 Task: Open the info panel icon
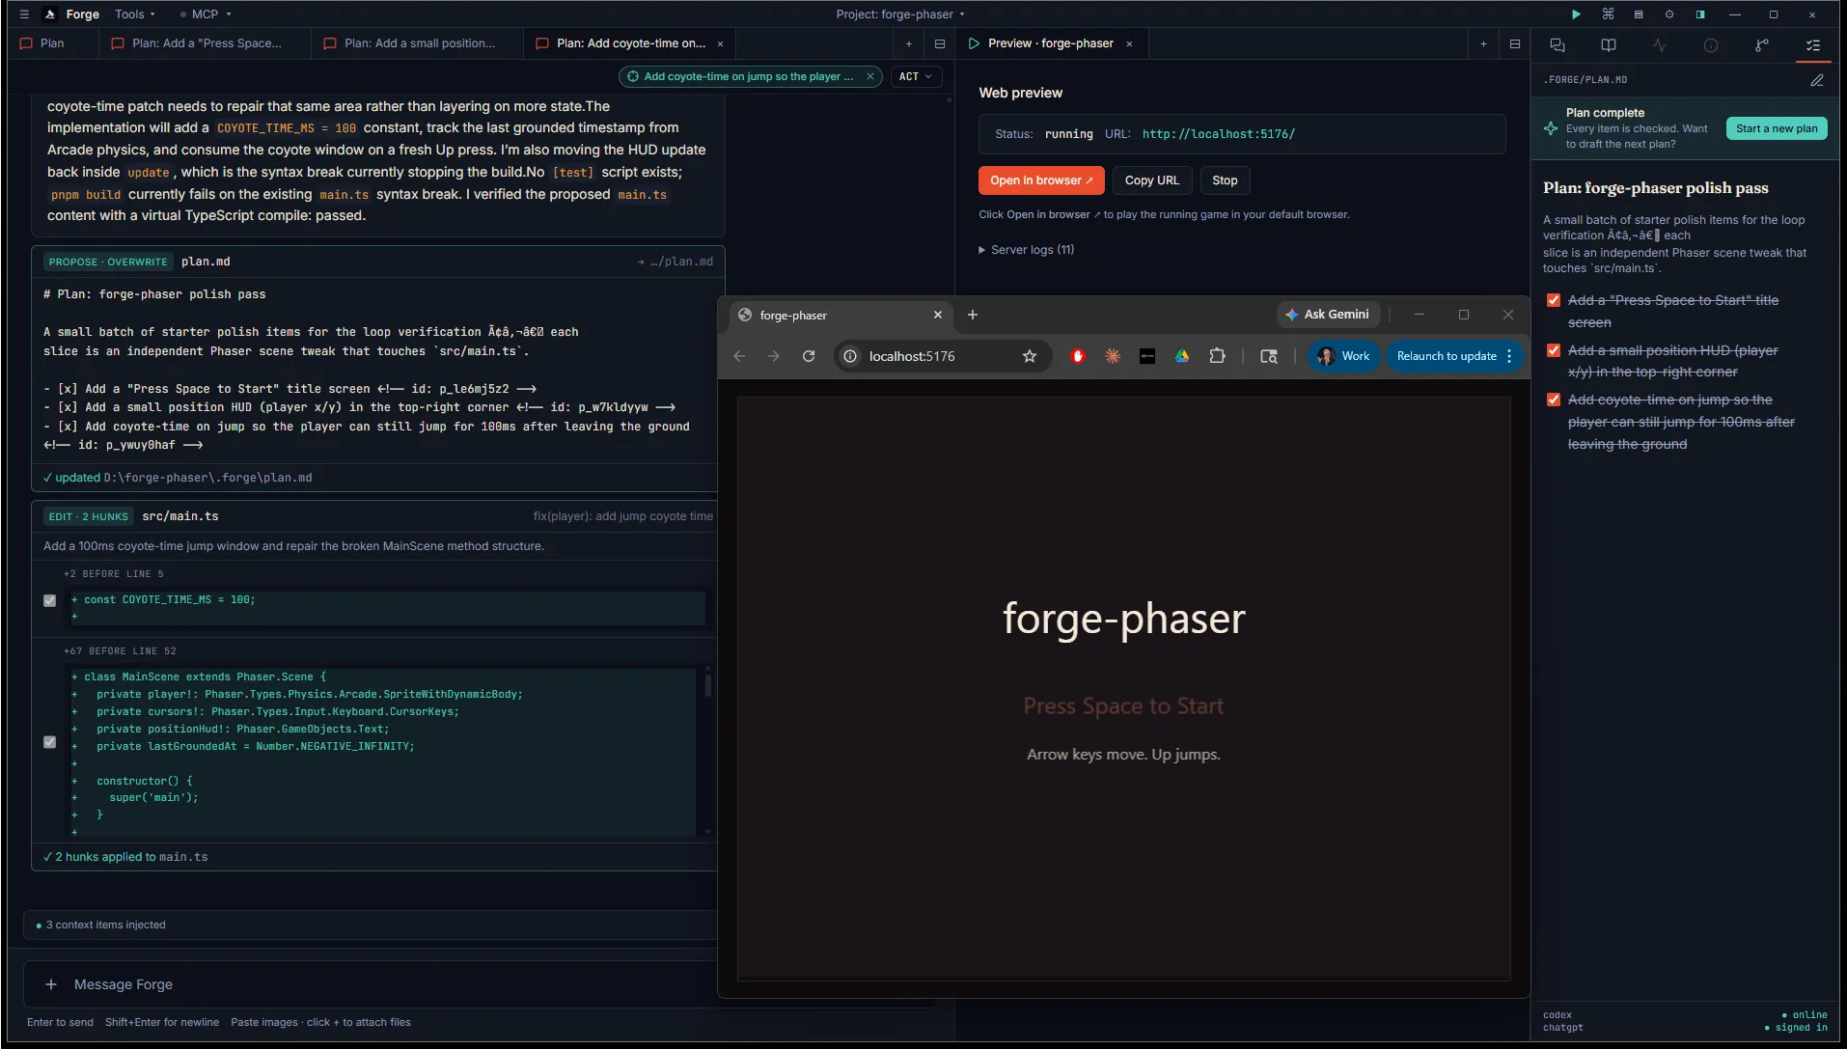tap(1711, 45)
